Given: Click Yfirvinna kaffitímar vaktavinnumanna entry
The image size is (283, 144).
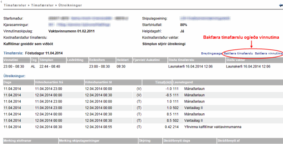Looking at the screenshot, I should [213, 127].
